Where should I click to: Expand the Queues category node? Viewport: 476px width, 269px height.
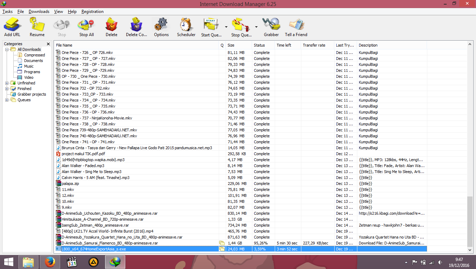7,100
